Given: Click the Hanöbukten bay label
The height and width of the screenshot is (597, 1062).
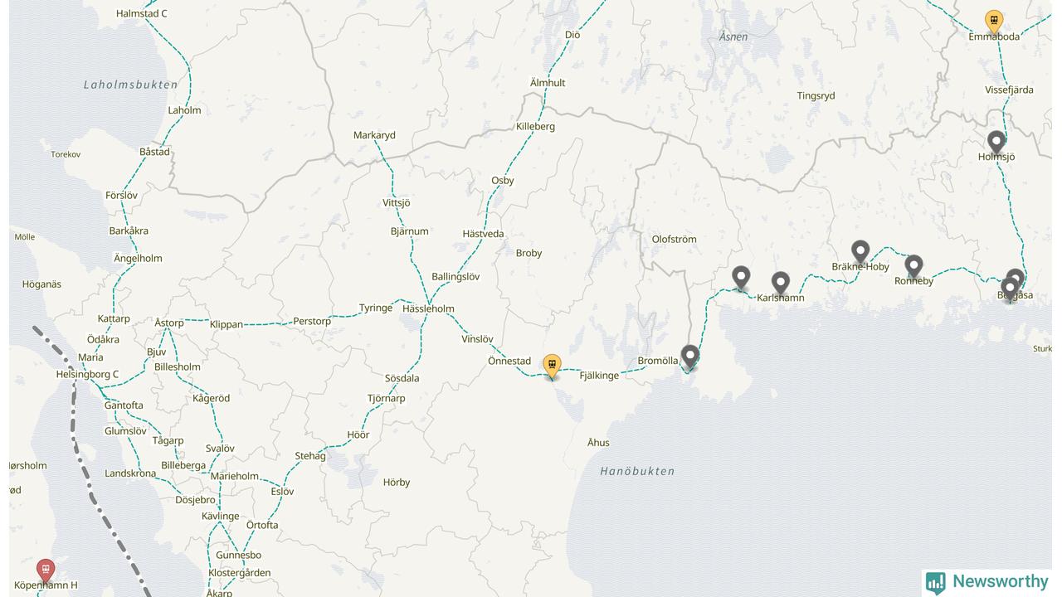Looking at the screenshot, I should coord(637,471).
